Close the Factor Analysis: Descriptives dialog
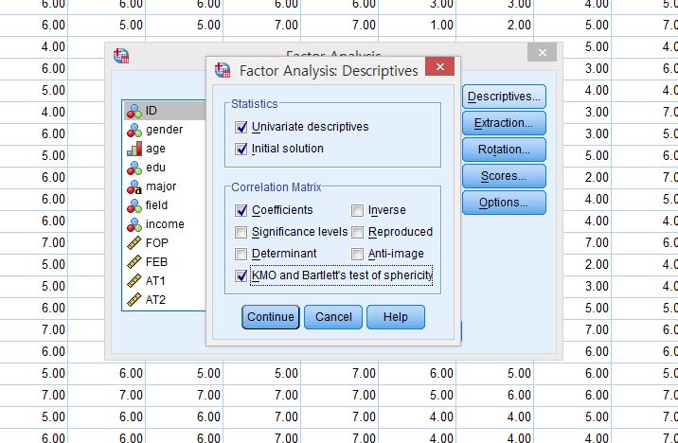 pyautogui.click(x=440, y=66)
